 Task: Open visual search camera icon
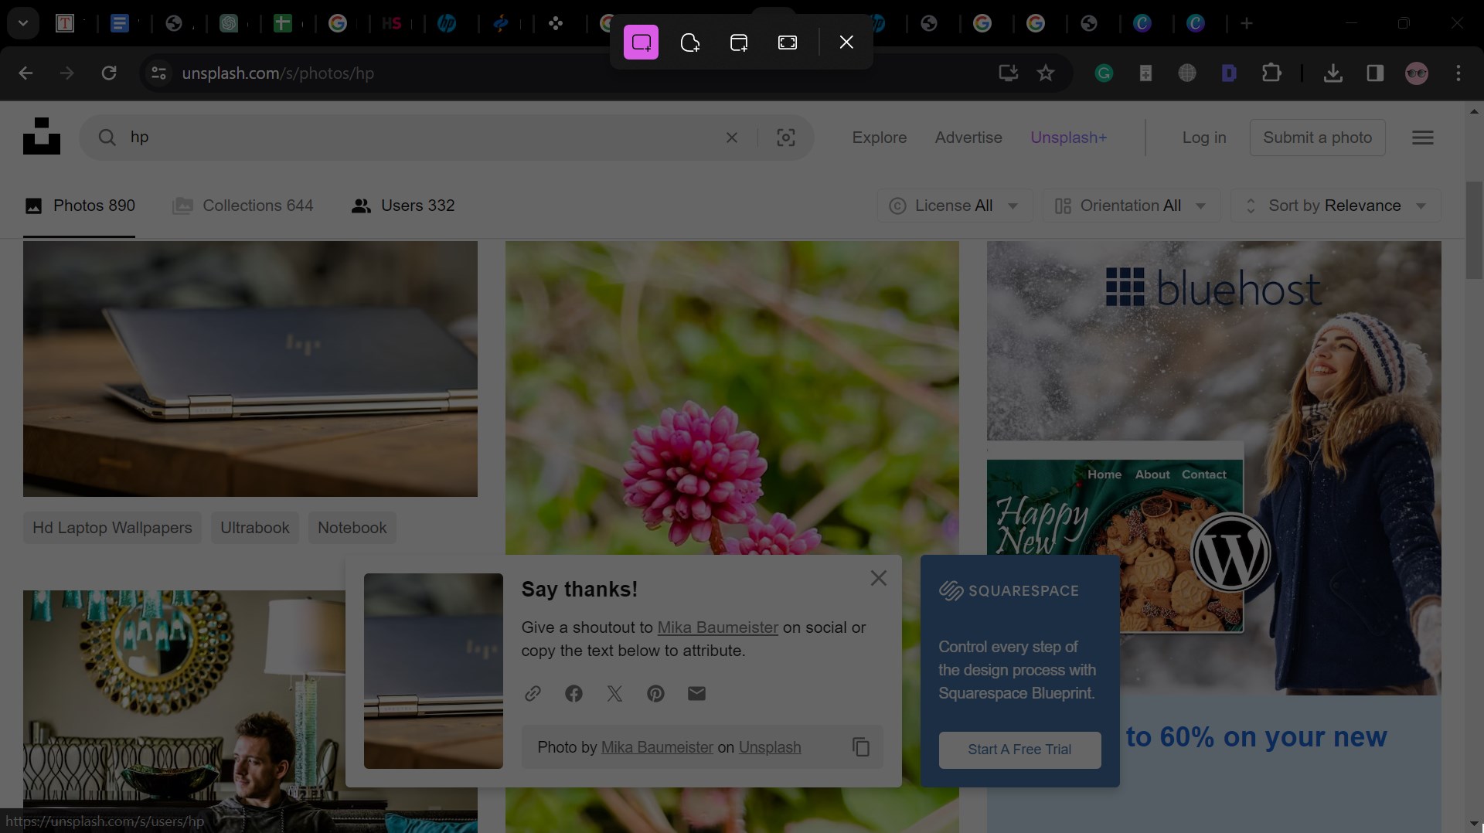click(x=786, y=138)
